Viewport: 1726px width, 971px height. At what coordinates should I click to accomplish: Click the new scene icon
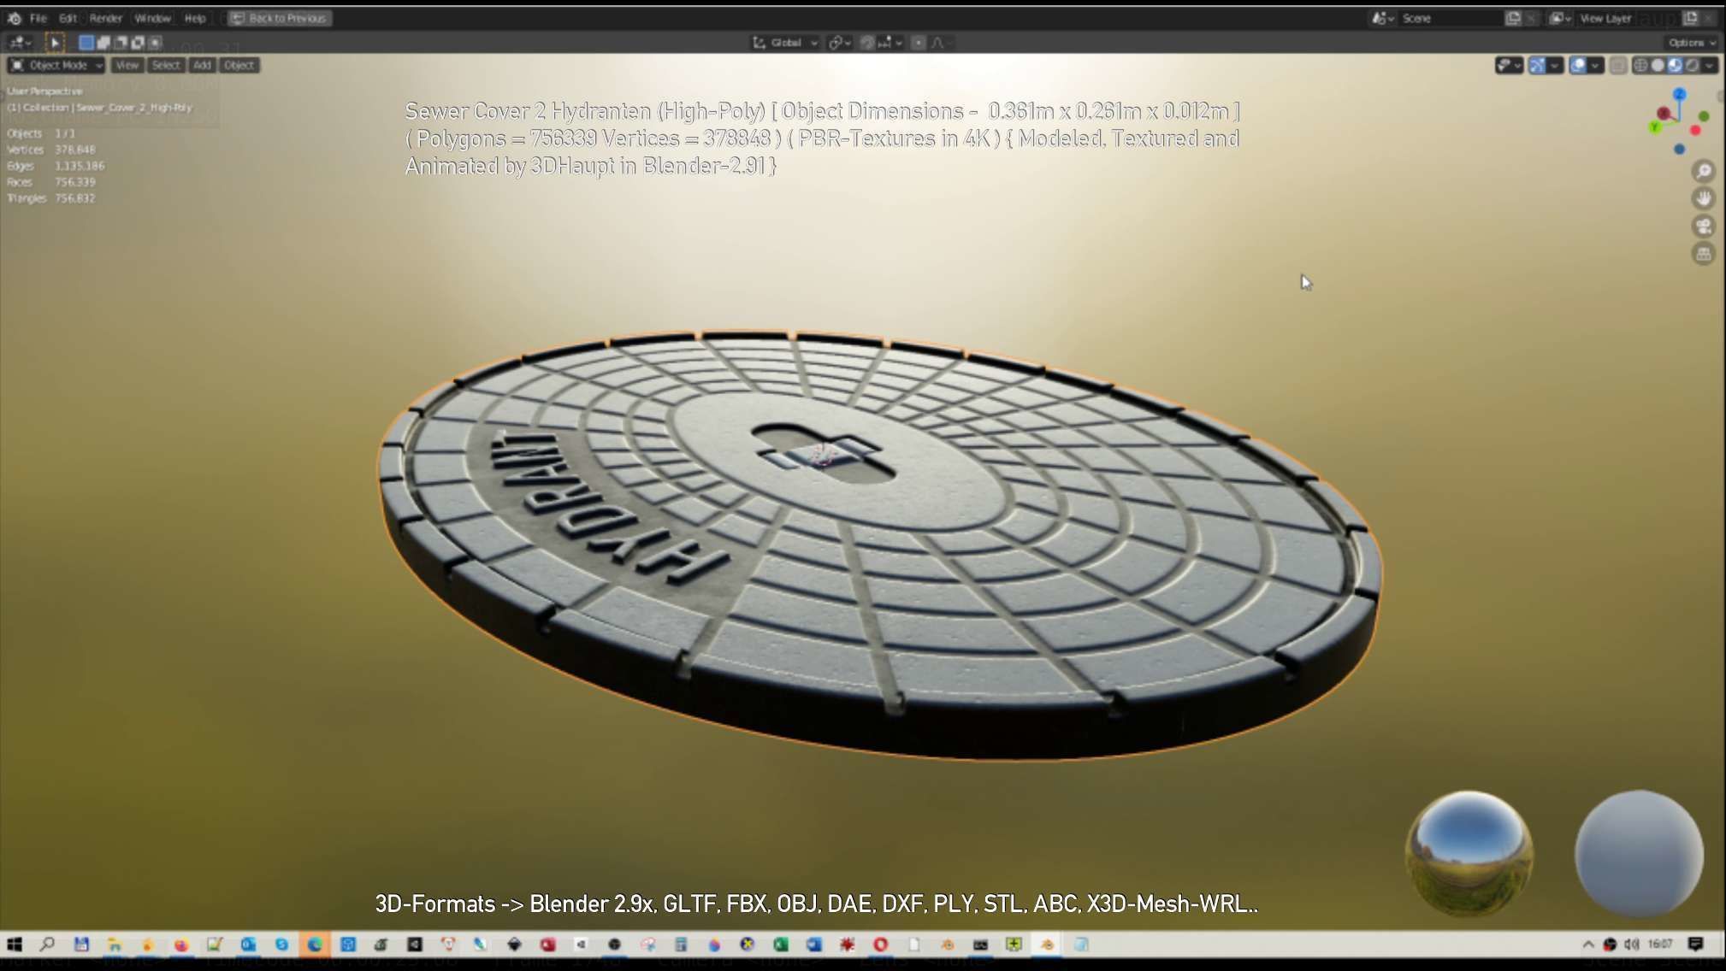coord(1513,18)
